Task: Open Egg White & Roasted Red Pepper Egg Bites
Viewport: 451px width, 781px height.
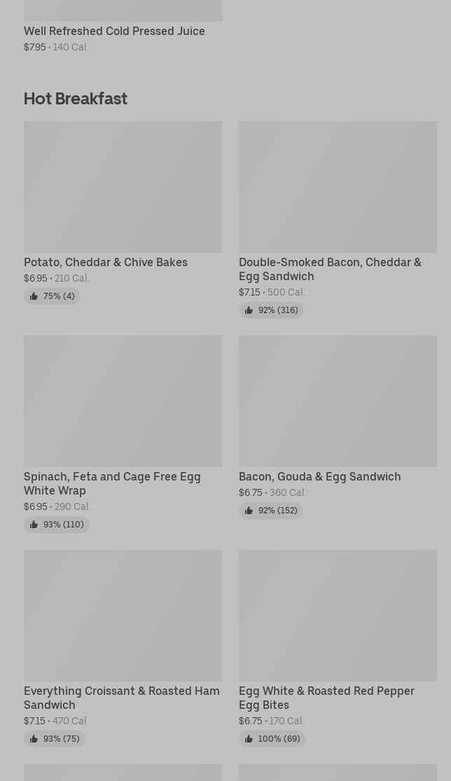Action: point(326,698)
